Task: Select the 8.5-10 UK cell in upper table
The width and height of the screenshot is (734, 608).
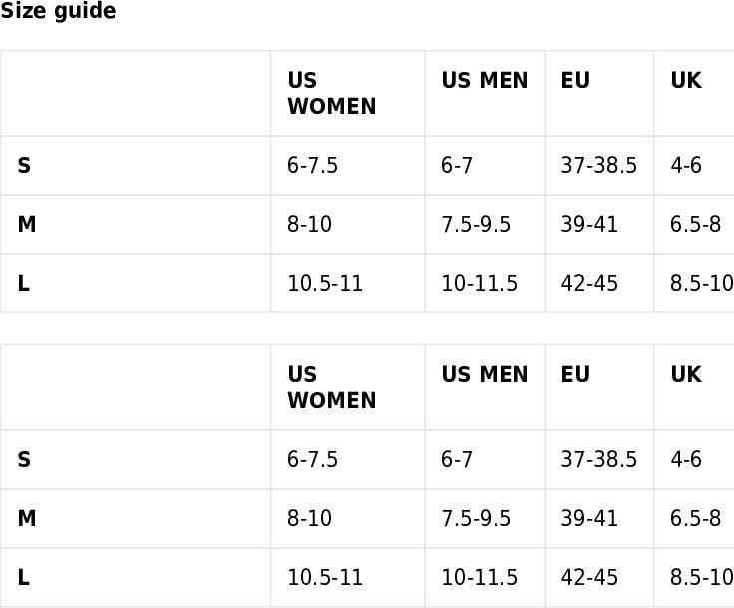Action: coord(701,284)
